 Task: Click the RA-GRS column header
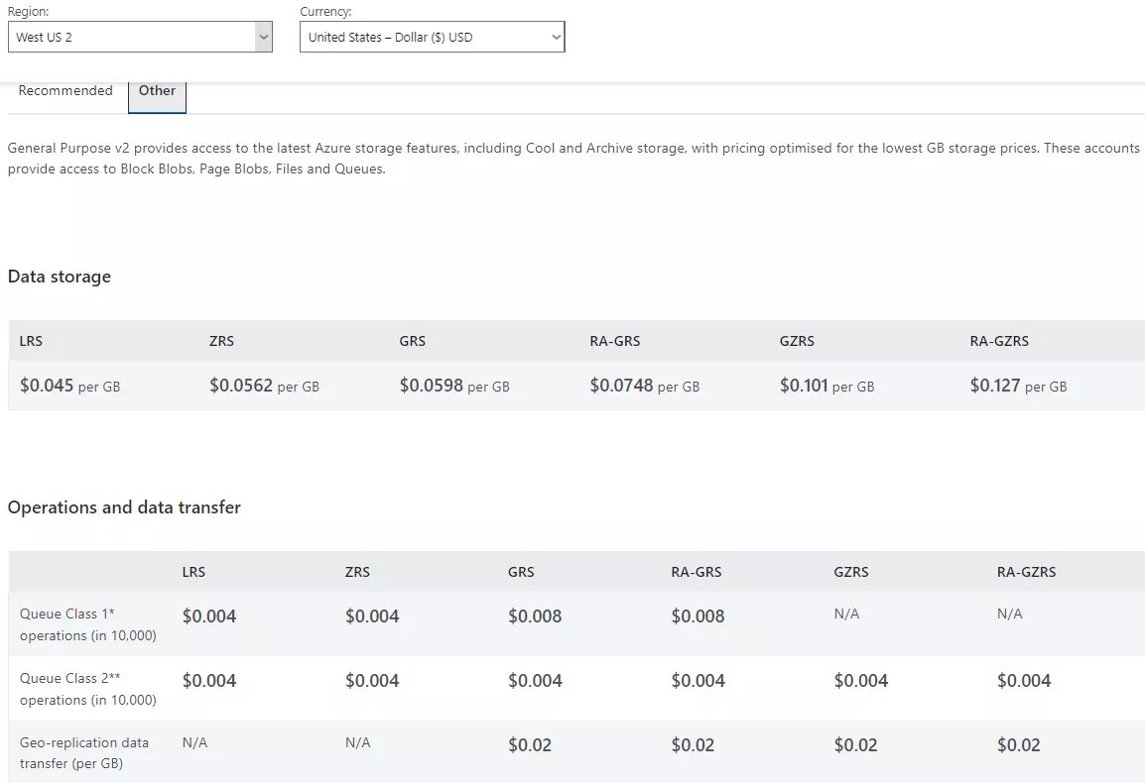[614, 341]
